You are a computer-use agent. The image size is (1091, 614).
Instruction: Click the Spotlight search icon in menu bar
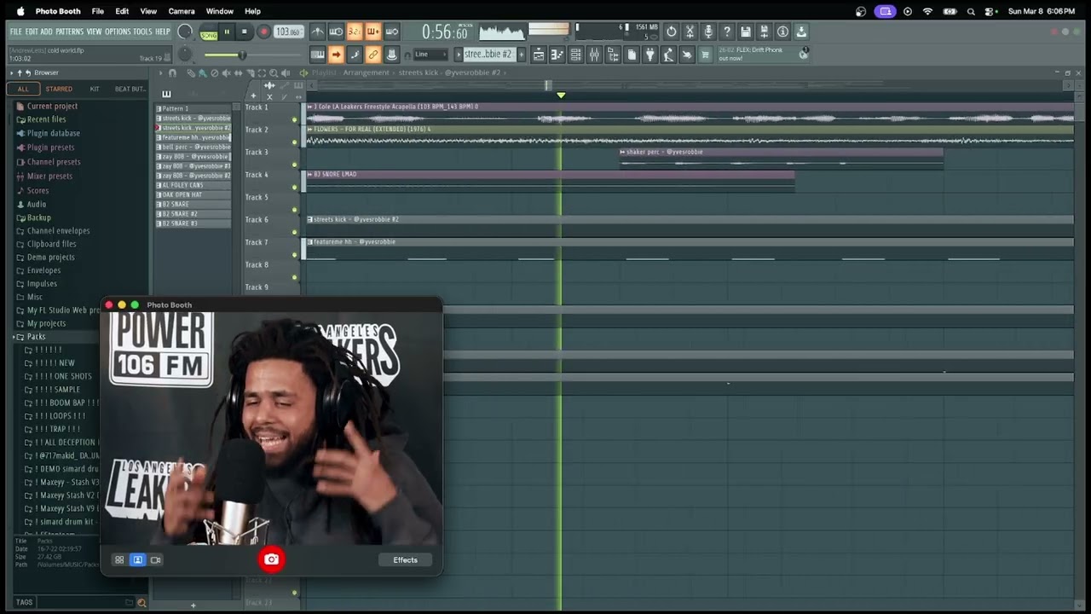point(972,11)
